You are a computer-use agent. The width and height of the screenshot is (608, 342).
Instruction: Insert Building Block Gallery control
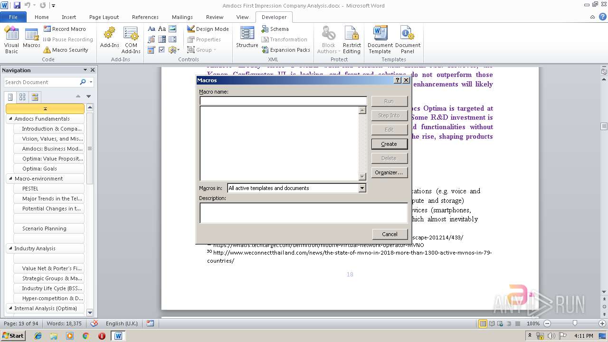pos(152,39)
